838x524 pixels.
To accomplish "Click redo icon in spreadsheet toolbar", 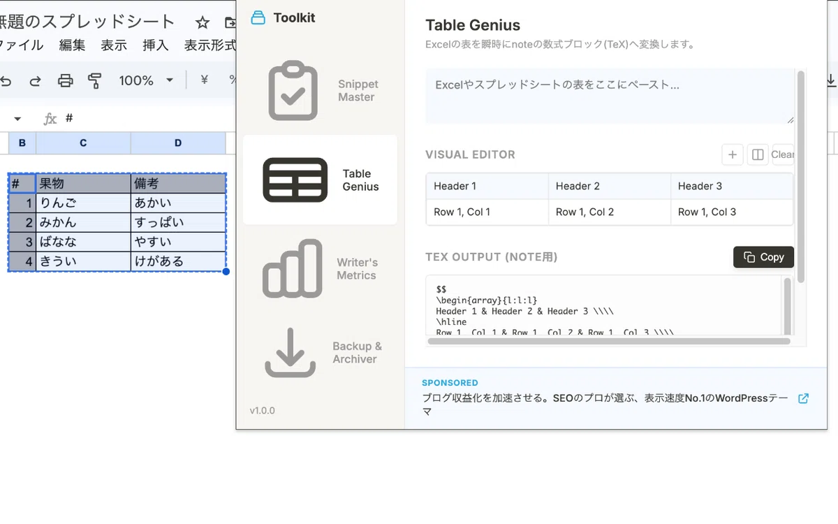I will coord(35,81).
